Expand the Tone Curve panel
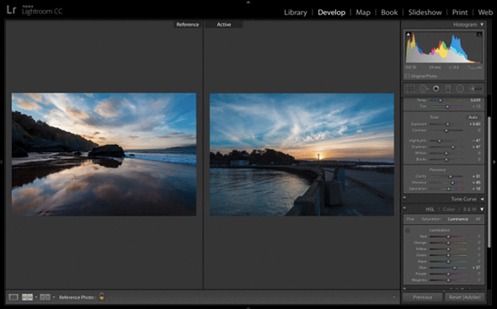This screenshot has height=309, width=497. coord(482,199)
